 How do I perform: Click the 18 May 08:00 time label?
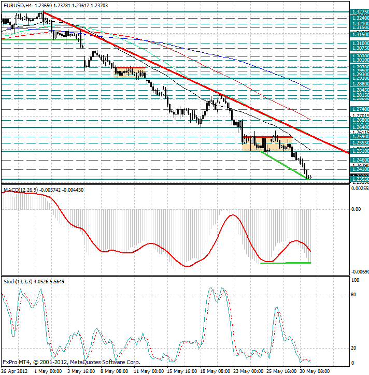coord(216,371)
